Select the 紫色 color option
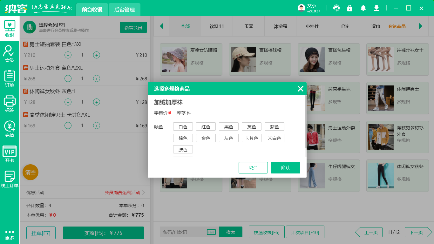The width and height of the screenshot is (434, 244). coord(275,127)
